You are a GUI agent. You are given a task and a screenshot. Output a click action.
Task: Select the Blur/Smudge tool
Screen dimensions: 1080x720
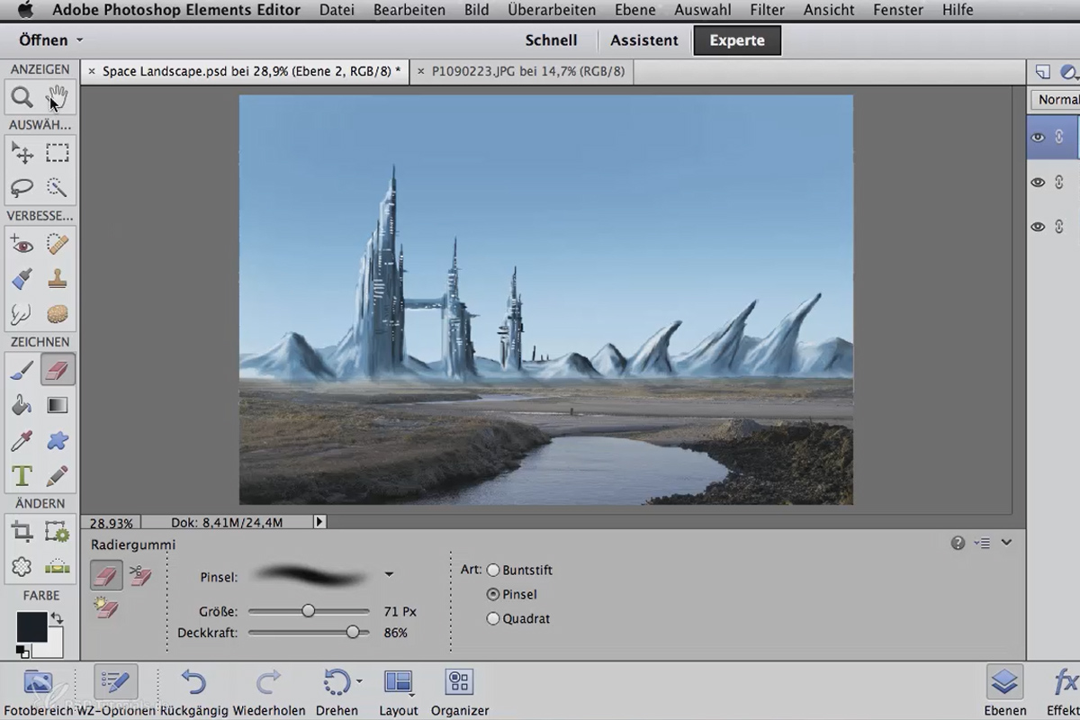click(x=22, y=314)
